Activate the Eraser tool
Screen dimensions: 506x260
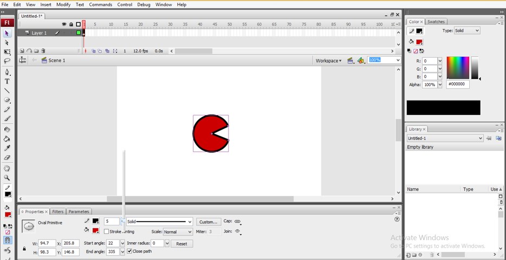point(7,158)
